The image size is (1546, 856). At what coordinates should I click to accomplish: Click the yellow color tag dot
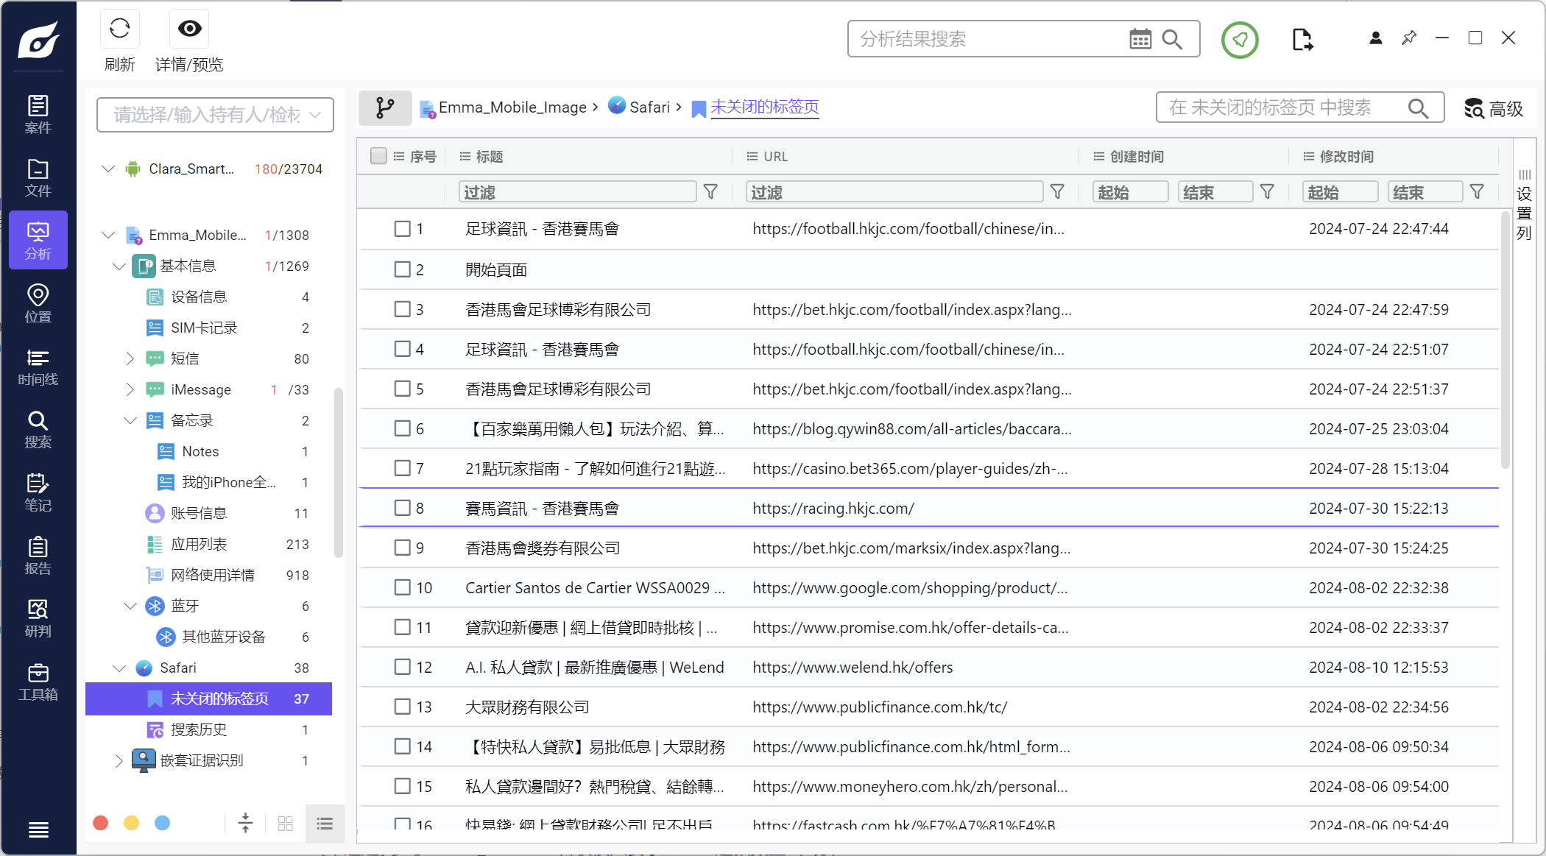point(132,823)
